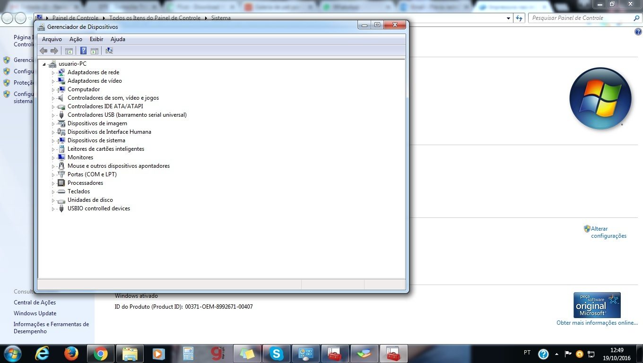Open the Ajuda menu

pos(118,39)
